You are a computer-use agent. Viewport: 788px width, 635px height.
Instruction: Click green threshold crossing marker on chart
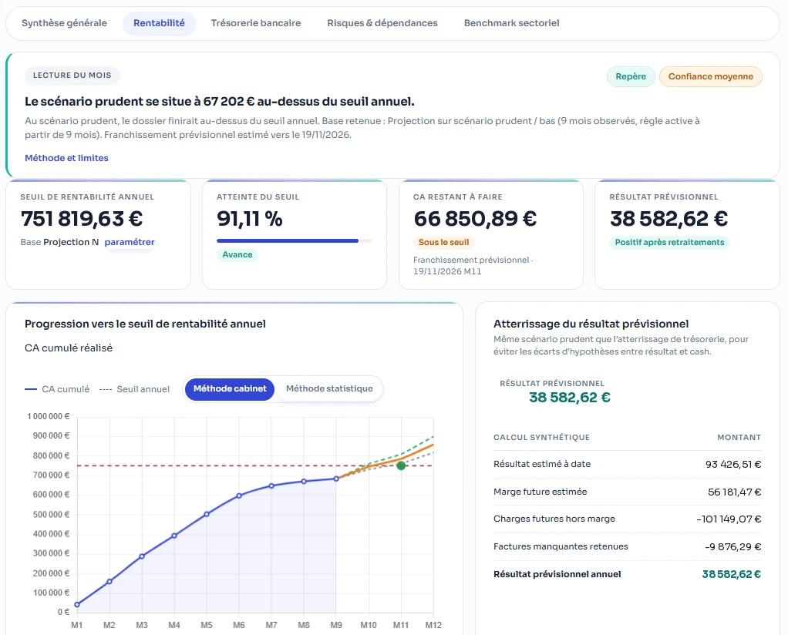(401, 465)
